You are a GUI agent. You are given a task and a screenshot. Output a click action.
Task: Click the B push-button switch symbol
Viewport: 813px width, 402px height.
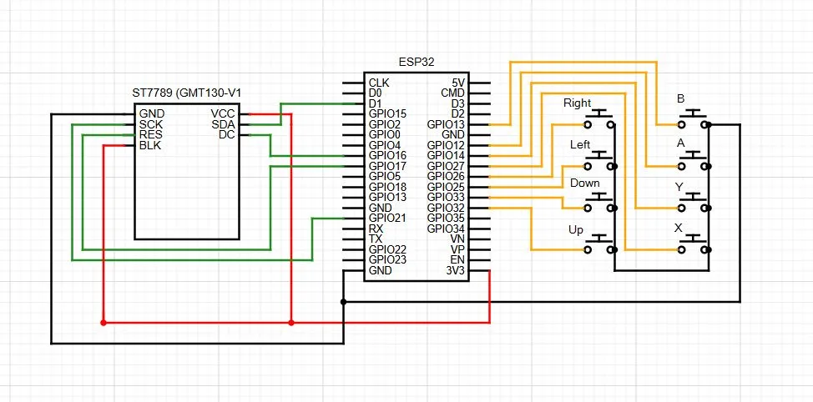click(694, 118)
